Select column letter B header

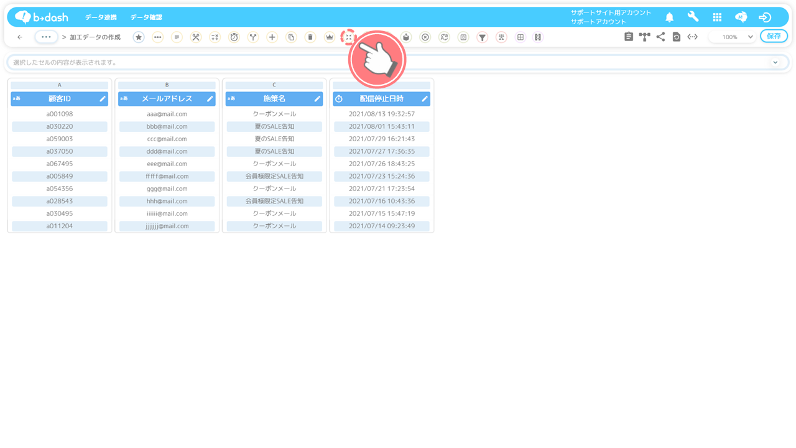coord(167,85)
